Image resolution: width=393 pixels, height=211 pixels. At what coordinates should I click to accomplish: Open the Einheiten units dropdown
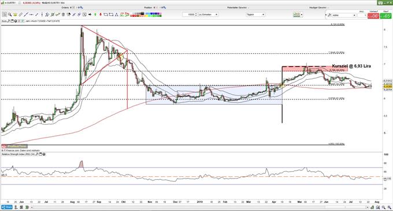coord(208,14)
